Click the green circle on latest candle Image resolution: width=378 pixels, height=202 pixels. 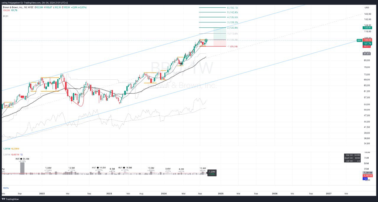[206, 40]
